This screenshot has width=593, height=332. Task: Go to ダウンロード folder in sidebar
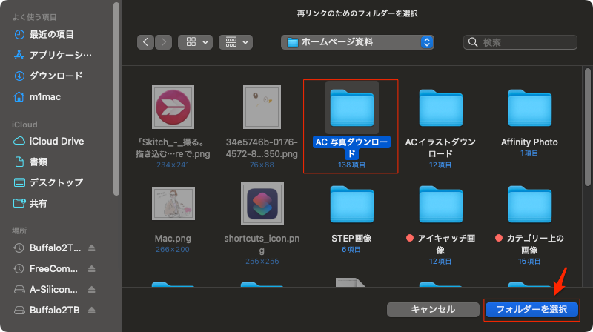[56, 76]
